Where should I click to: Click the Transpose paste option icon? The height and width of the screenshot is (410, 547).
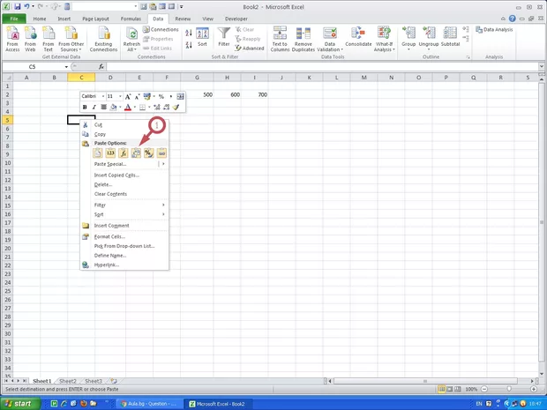click(x=137, y=153)
